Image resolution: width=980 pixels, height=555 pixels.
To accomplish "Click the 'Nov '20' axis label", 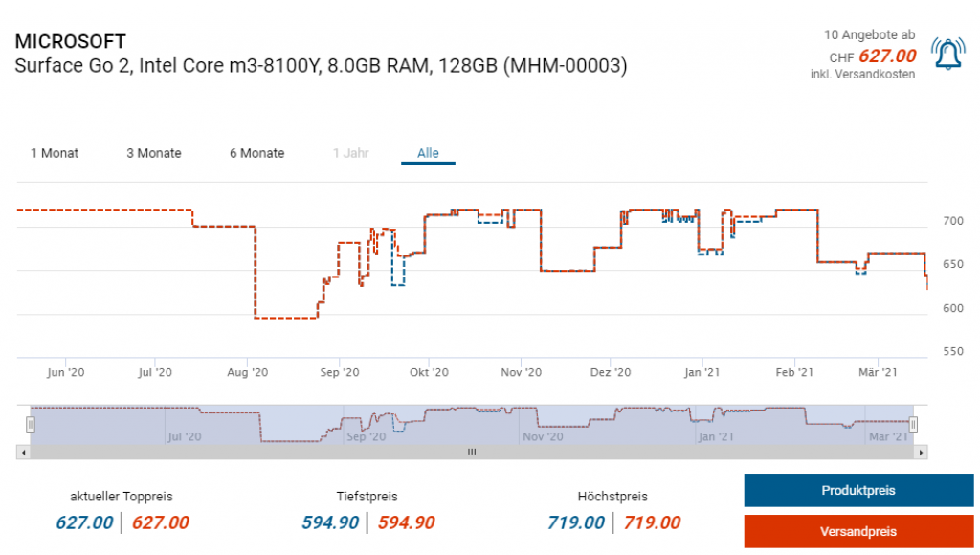I will (522, 372).
